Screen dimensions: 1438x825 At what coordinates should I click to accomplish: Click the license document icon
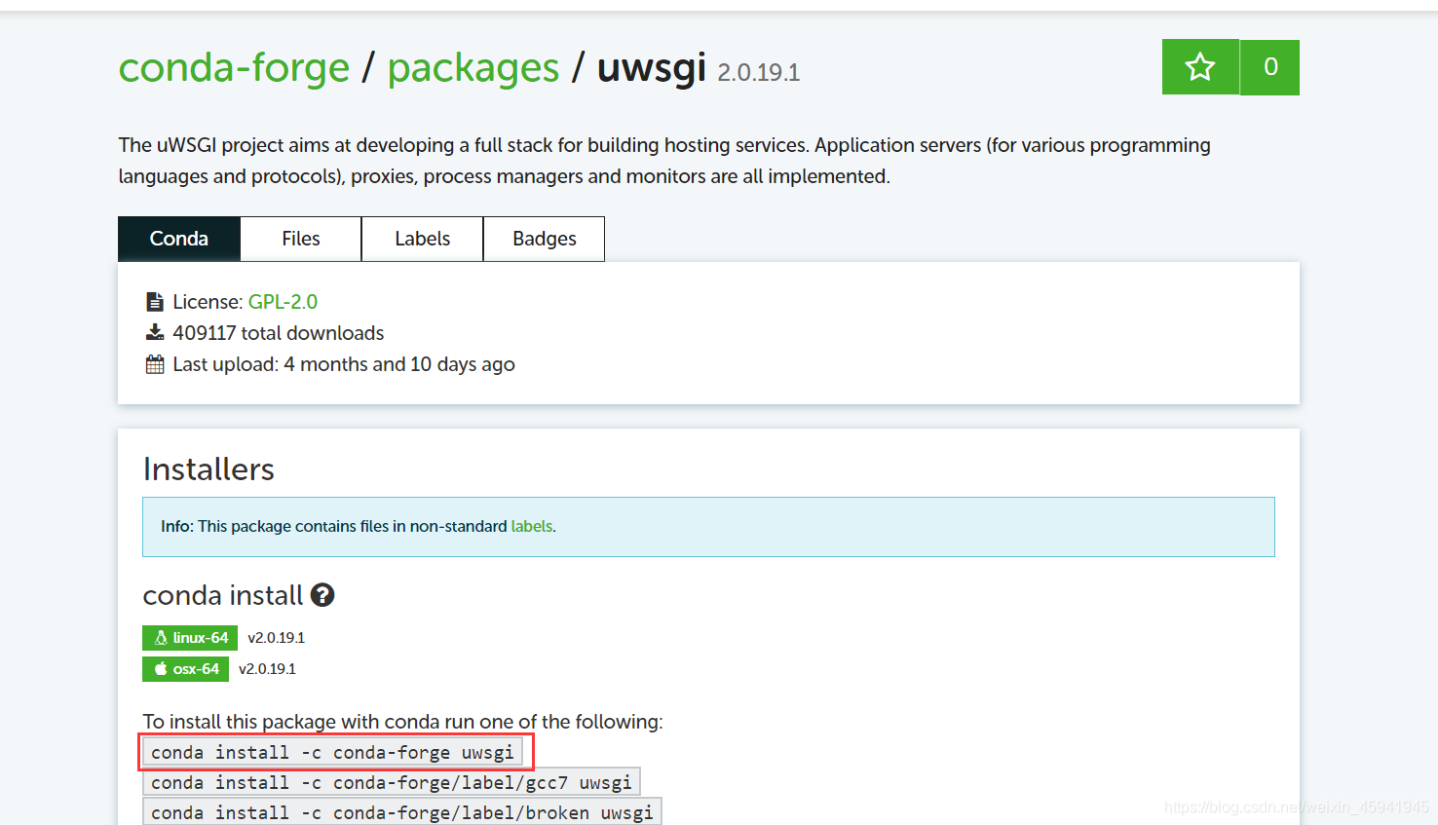coord(154,302)
